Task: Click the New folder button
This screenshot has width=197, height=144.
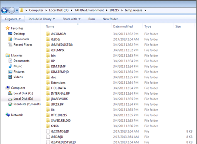Action: point(110,19)
